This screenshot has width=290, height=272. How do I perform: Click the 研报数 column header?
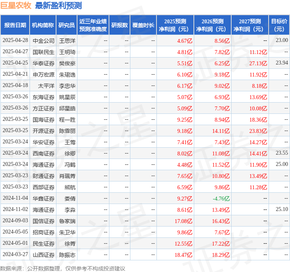pos(120,25)
